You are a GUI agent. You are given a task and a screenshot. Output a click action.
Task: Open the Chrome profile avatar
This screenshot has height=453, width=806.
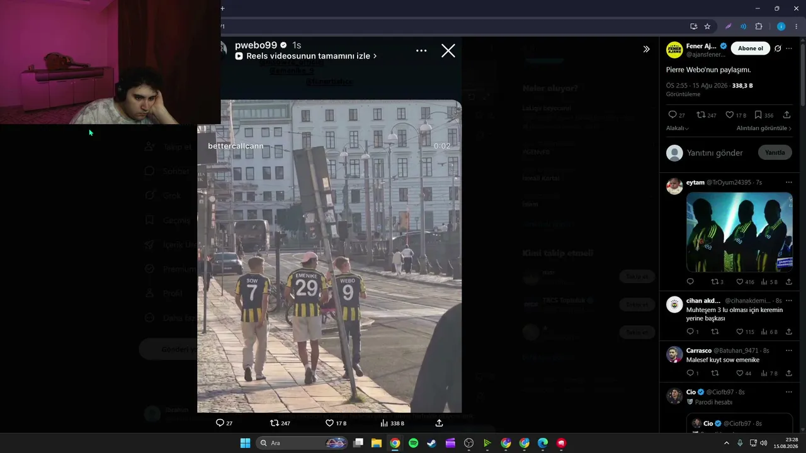pyautogui.click(x=781, y=26)
